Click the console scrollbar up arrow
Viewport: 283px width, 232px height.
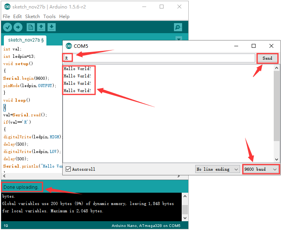(185, 196)
